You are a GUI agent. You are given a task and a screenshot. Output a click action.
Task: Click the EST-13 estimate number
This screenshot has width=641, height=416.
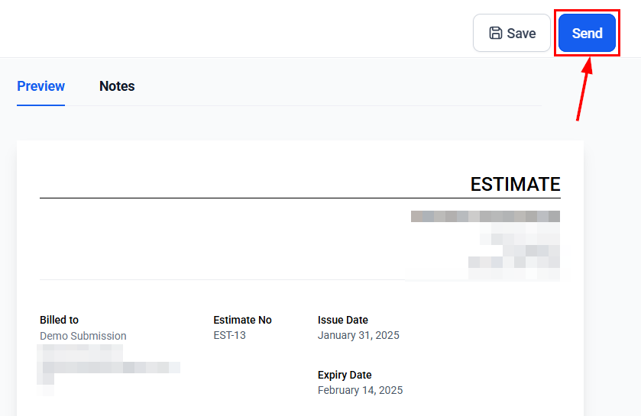pyautogui.click(x=229, y=335)
